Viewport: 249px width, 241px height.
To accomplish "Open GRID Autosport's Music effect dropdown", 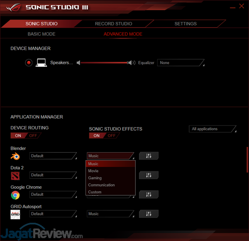I will [110, 214].
